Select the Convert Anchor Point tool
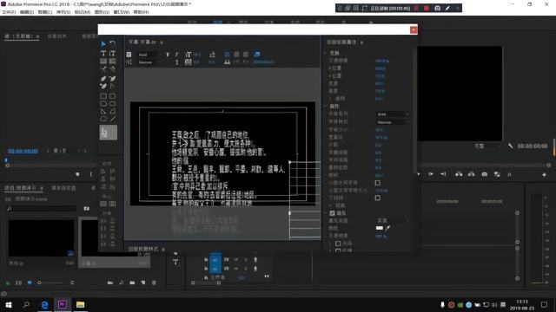Screen dimensions: 556x312 point(112,86)
